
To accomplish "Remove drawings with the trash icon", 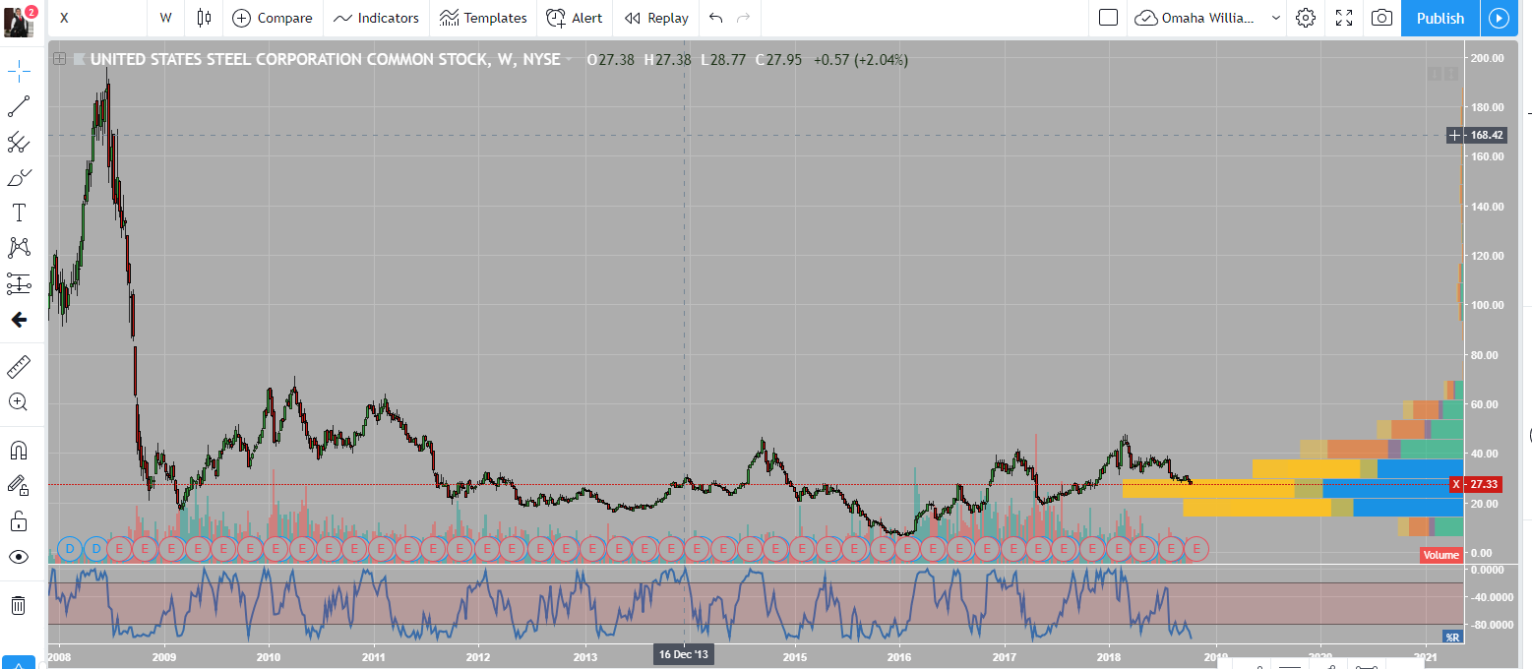I will (19, 604).
